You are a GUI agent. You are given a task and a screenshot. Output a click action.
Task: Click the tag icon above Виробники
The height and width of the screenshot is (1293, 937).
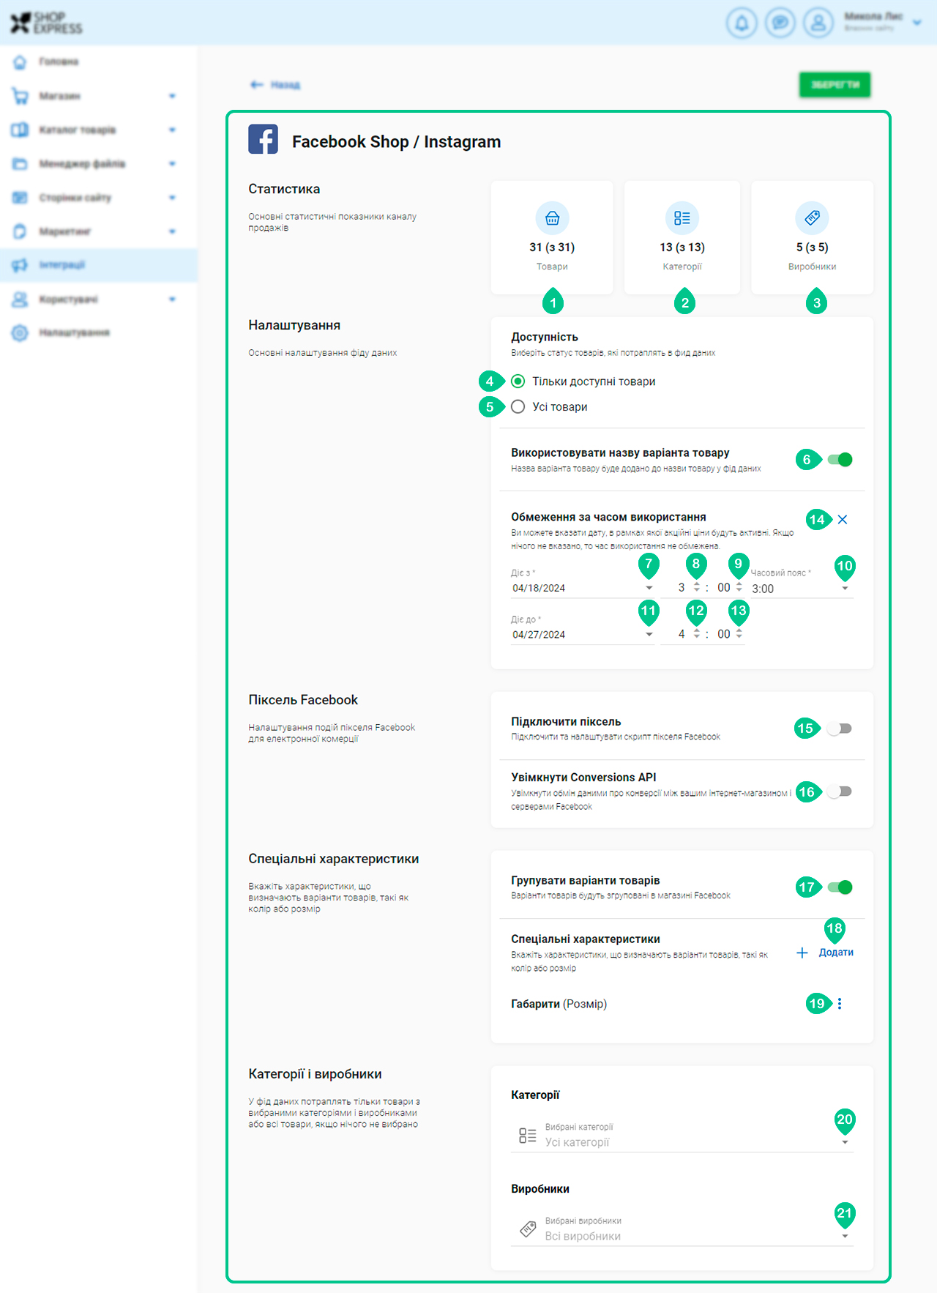(x=812, y=218)
